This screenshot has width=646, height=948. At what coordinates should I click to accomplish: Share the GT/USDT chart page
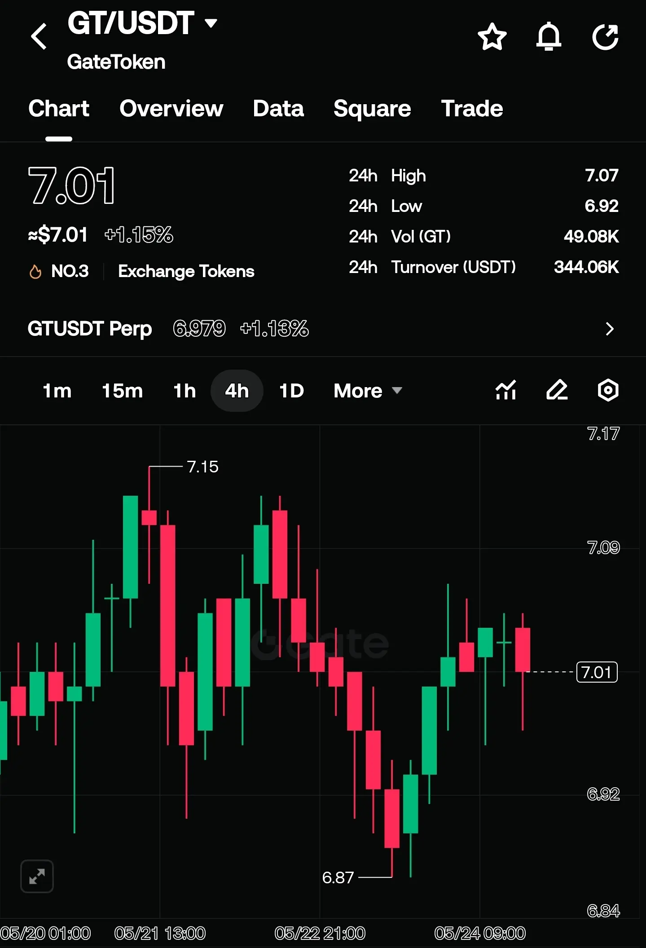click(605, 36)
